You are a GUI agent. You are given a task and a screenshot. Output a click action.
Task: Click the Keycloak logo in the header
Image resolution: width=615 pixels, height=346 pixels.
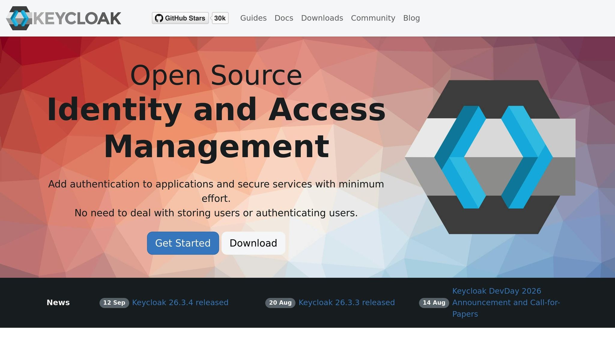[63, 18]
